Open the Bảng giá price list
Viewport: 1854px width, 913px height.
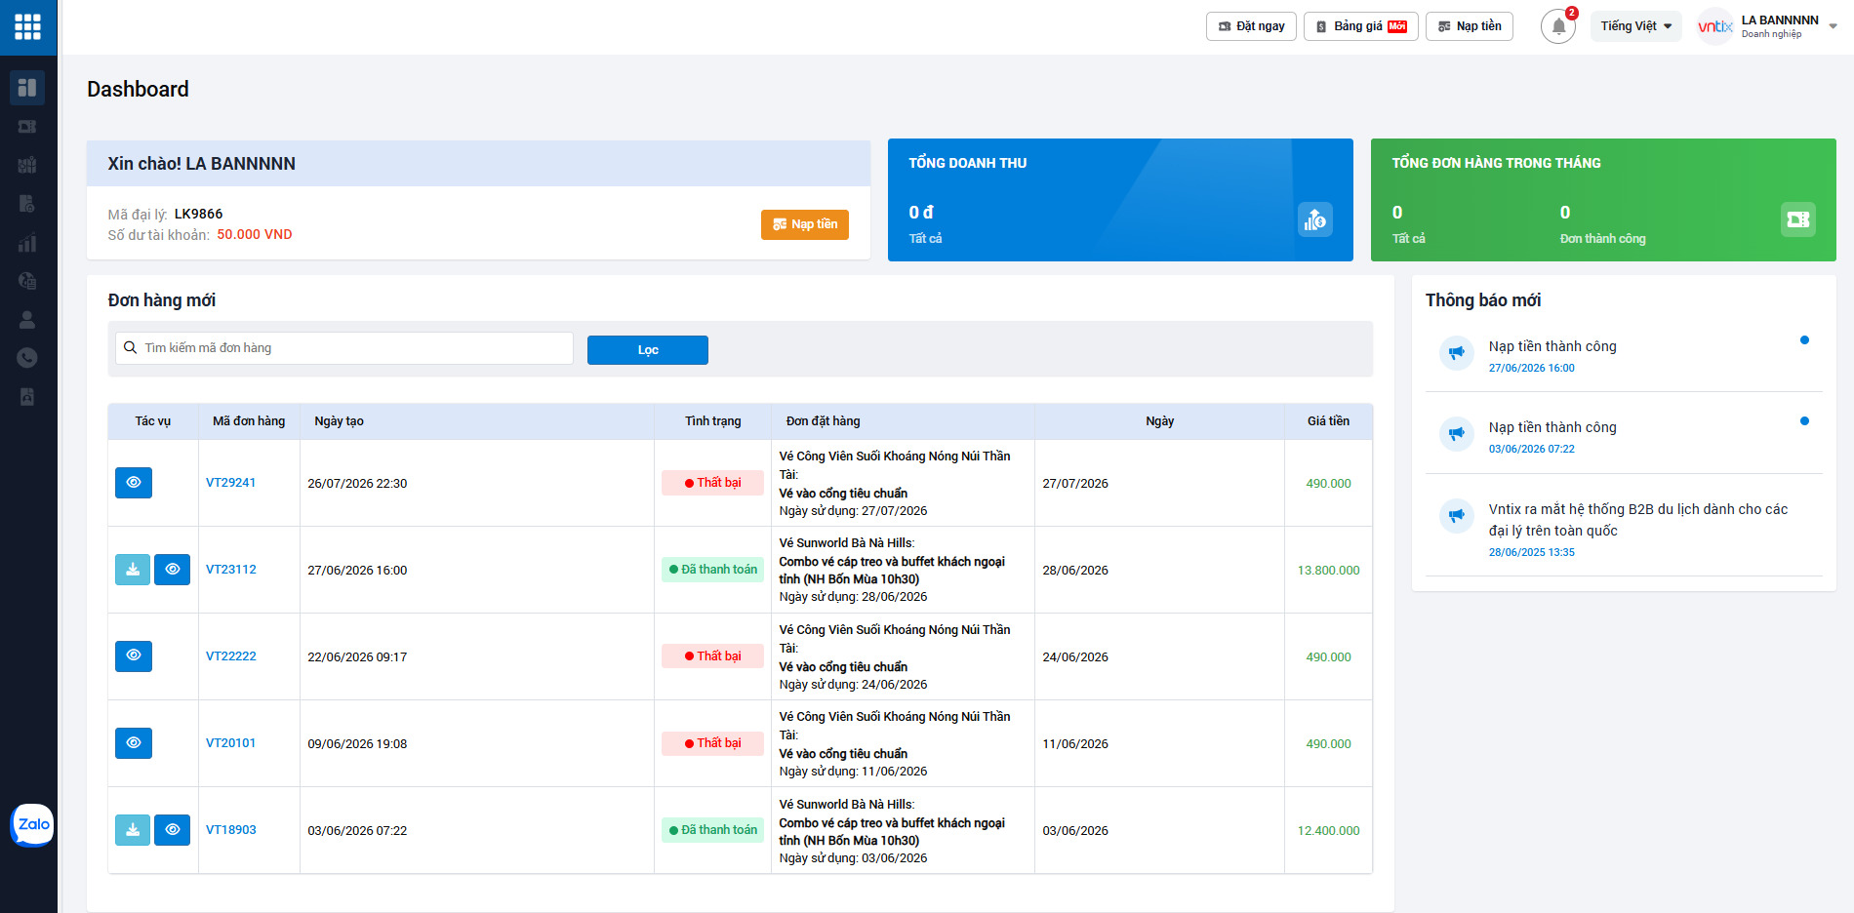pos(1361,26)
